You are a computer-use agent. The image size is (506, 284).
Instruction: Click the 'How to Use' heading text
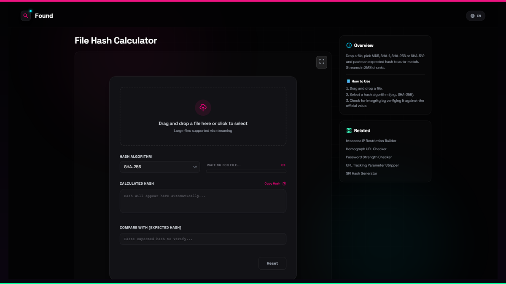click(x=361, y=81)
